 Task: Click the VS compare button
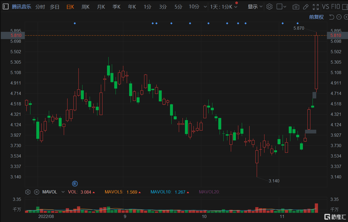[x=325, y=7]
